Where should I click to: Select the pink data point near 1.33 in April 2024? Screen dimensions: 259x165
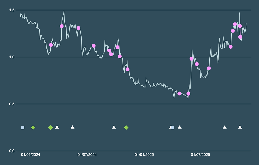pyautogui.click(x=62, y=26)
